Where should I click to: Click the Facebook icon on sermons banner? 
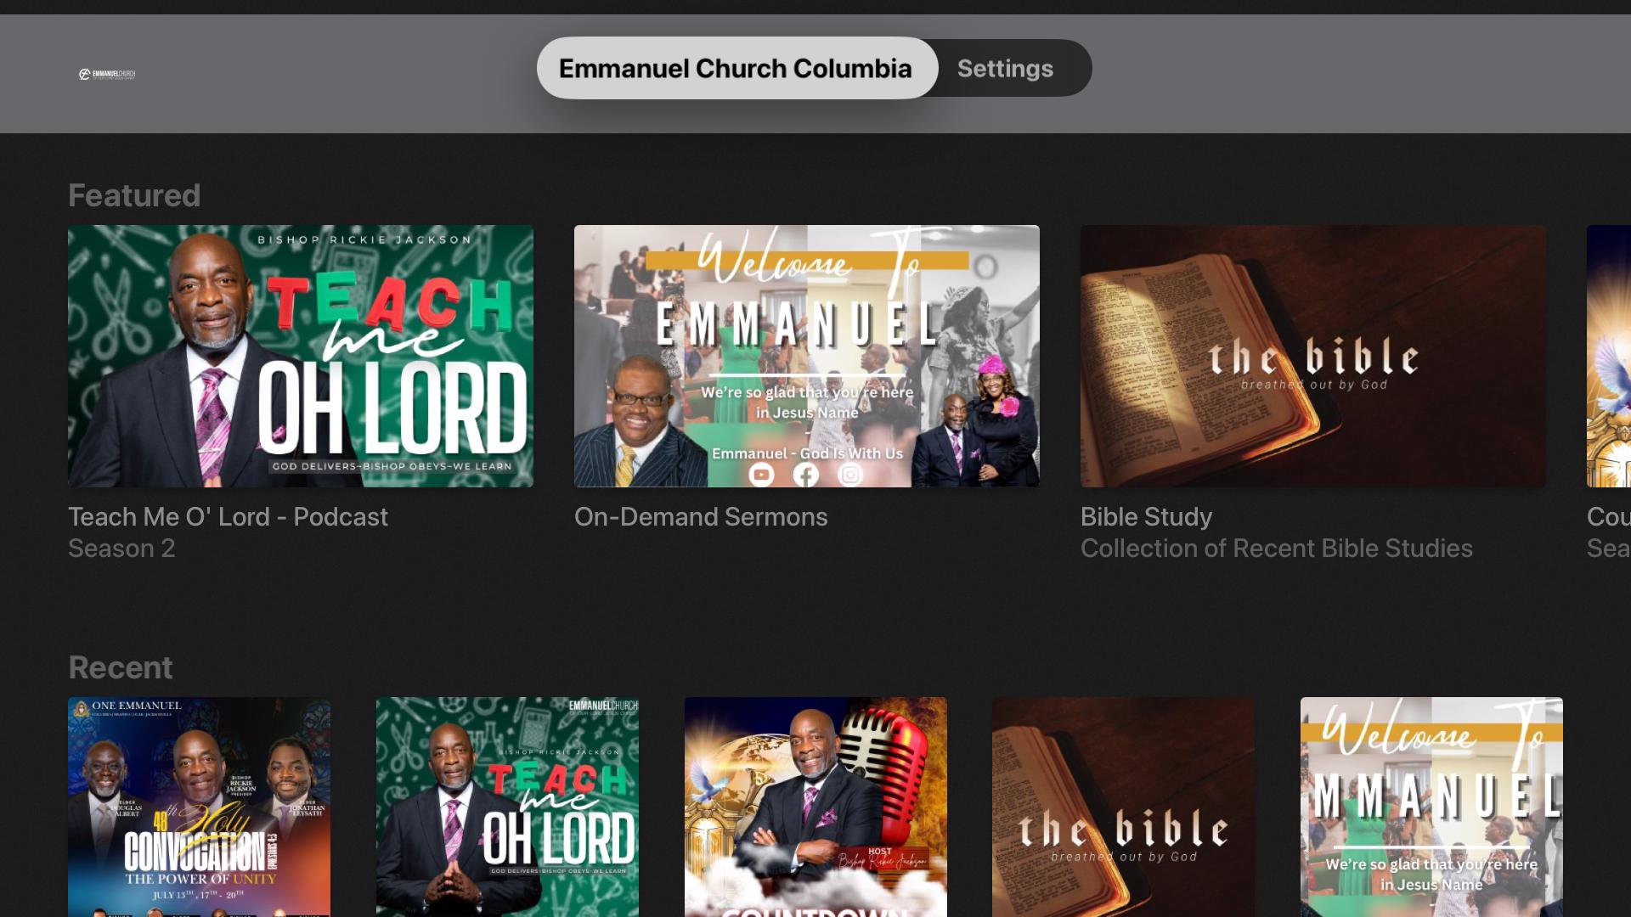click(x=806, y=475)
